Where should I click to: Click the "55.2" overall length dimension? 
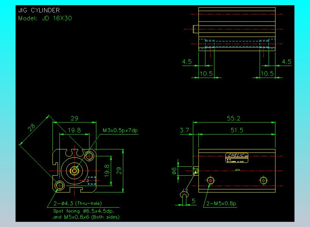[233, 118]
